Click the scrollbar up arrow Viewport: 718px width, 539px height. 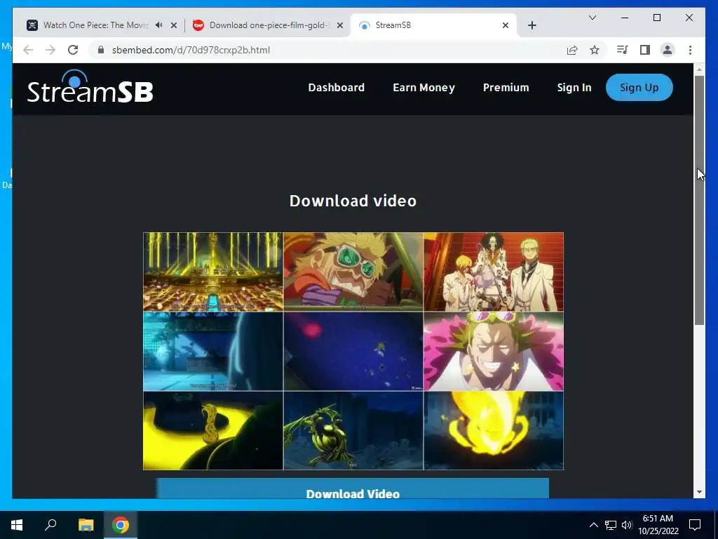click(x=699, y=69)
